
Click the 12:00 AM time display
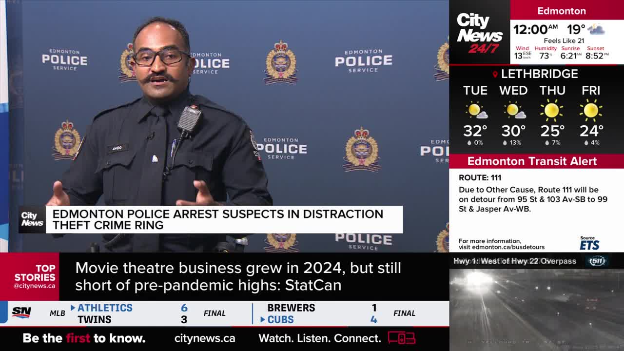click(535, 30)
